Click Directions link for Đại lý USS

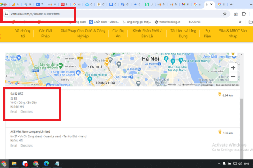coord(27,112)
